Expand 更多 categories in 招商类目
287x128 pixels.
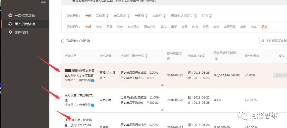point(264,27)
